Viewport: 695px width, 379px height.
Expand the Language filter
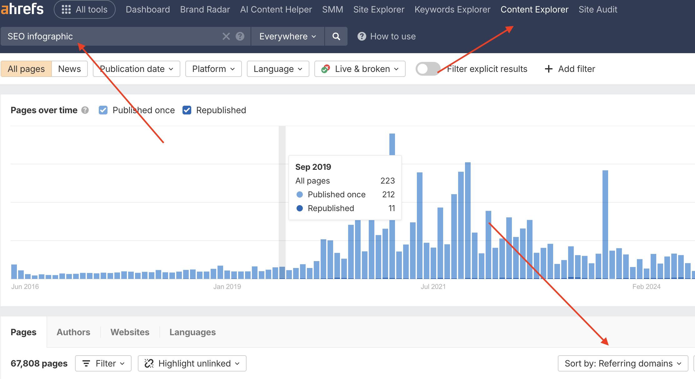tap(278, 69)
